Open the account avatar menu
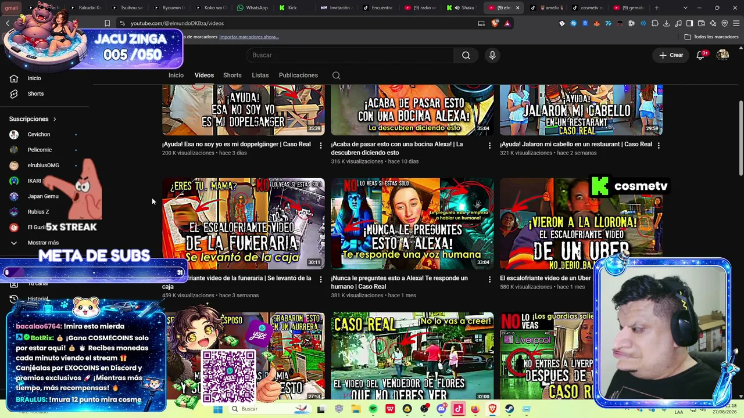The image size is (744, 418). (x=722, y=55)
